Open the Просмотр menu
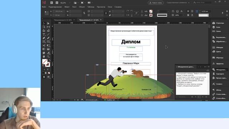The image size is (229, 129). click(x=101, y=7)
